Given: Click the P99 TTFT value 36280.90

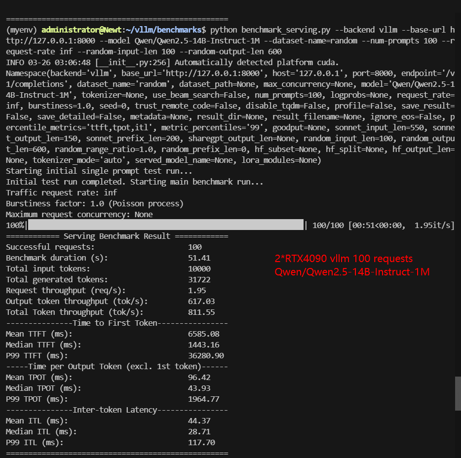Looking at the screenshot, I should pos(205,355).
